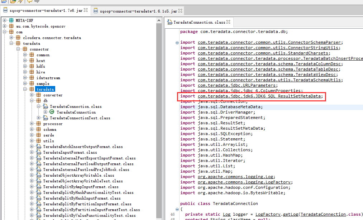This screenshot has height=220, width=363.
Task: Click jar icon on 1.7c6 tab
Action: point(5,10)
